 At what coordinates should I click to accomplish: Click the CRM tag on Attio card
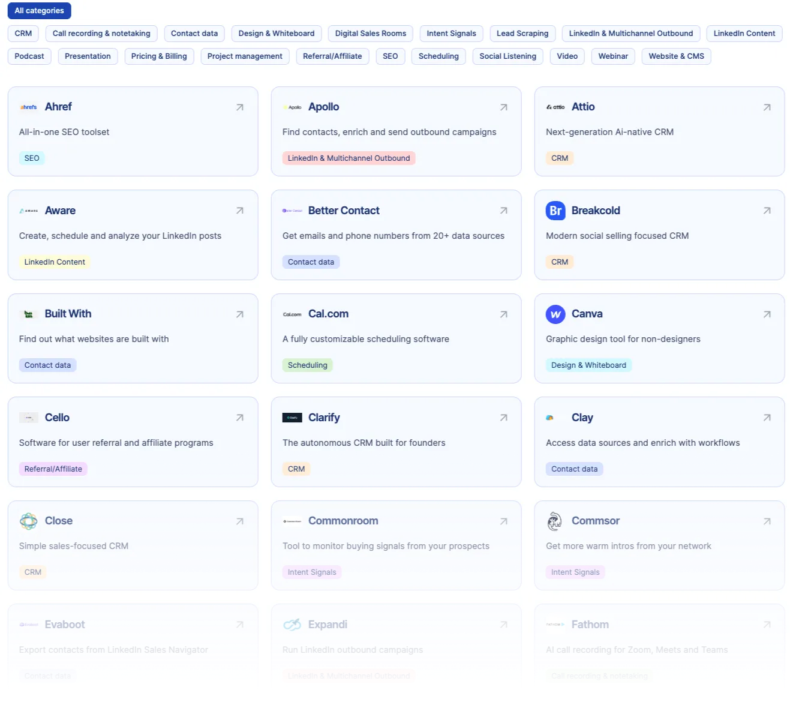pyautogui.click(x=560, y=158)
